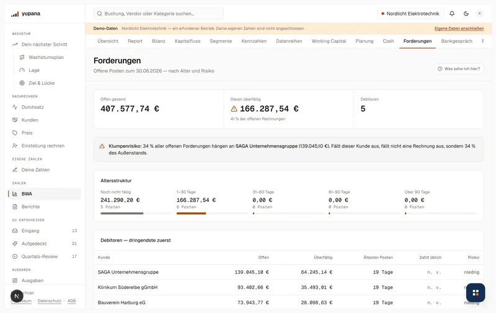496x313 pixels.
Task: Click the Preis tag icon
Action: 15,133
